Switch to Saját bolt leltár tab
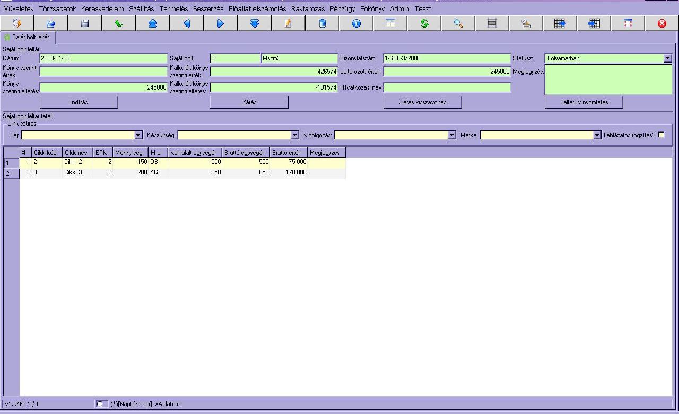Screen dimensions: 679x414 [x=30, y=38]
